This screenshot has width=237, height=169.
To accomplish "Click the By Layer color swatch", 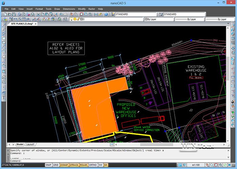I will point(145,20).
